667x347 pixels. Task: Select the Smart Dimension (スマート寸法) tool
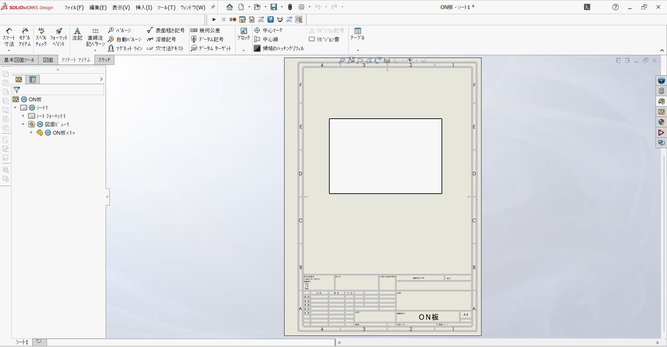(x=9, y=37)
